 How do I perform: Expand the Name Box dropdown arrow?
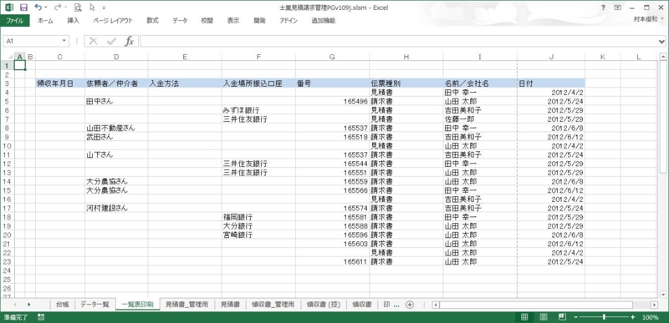[x=64, y=41]
